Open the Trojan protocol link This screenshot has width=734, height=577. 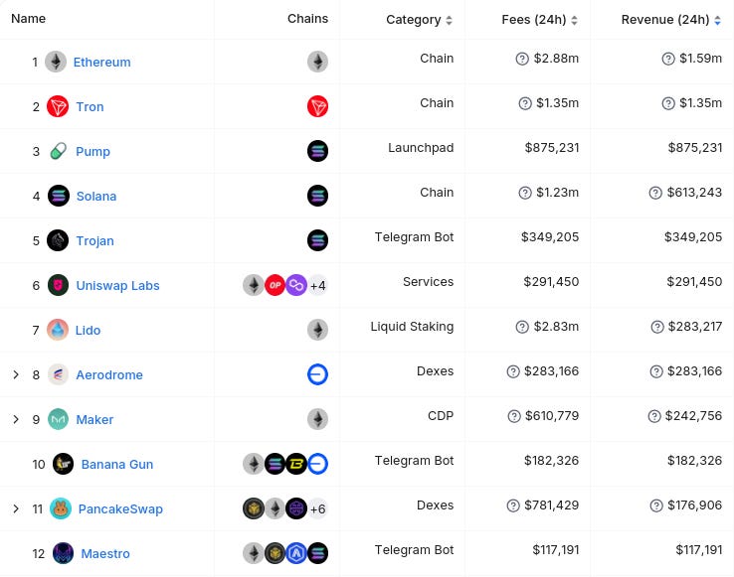[x=95, y=241]
